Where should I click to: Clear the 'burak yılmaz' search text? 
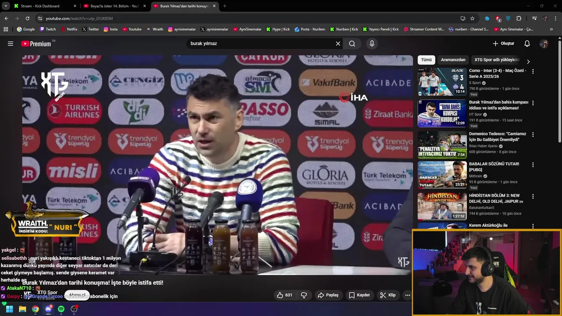click(338, 43)
